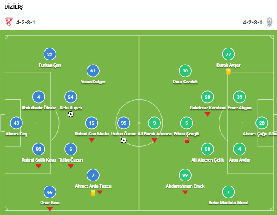Click Harun Özcan's goal ball icon
Viewport: 277px width, 215px height.
(124, 140)
